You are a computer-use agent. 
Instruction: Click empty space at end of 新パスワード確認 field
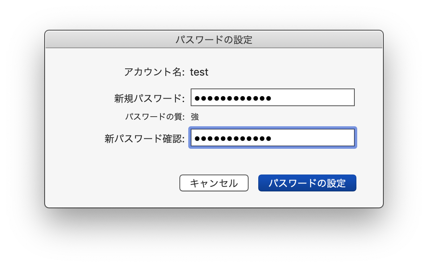[318, 138]
